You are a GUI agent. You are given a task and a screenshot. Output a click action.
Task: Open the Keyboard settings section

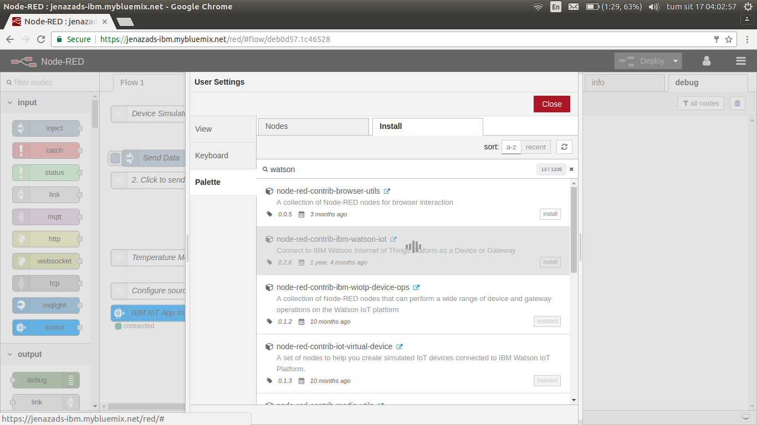coord(223,156)
